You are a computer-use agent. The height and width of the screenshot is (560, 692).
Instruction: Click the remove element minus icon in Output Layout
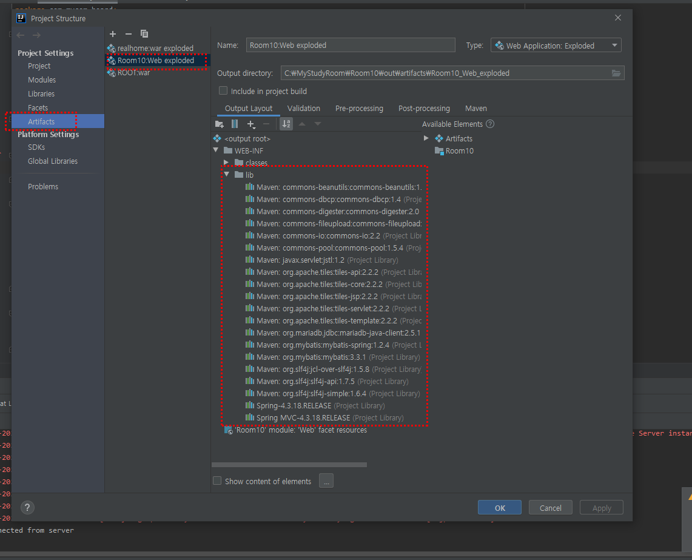pyautogui.click(x=266, y=124)
